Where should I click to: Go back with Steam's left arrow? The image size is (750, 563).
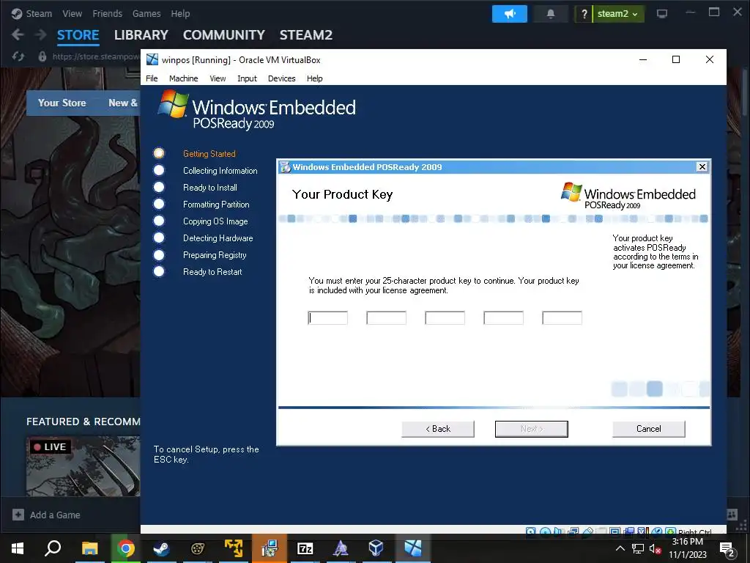[18, 34]
